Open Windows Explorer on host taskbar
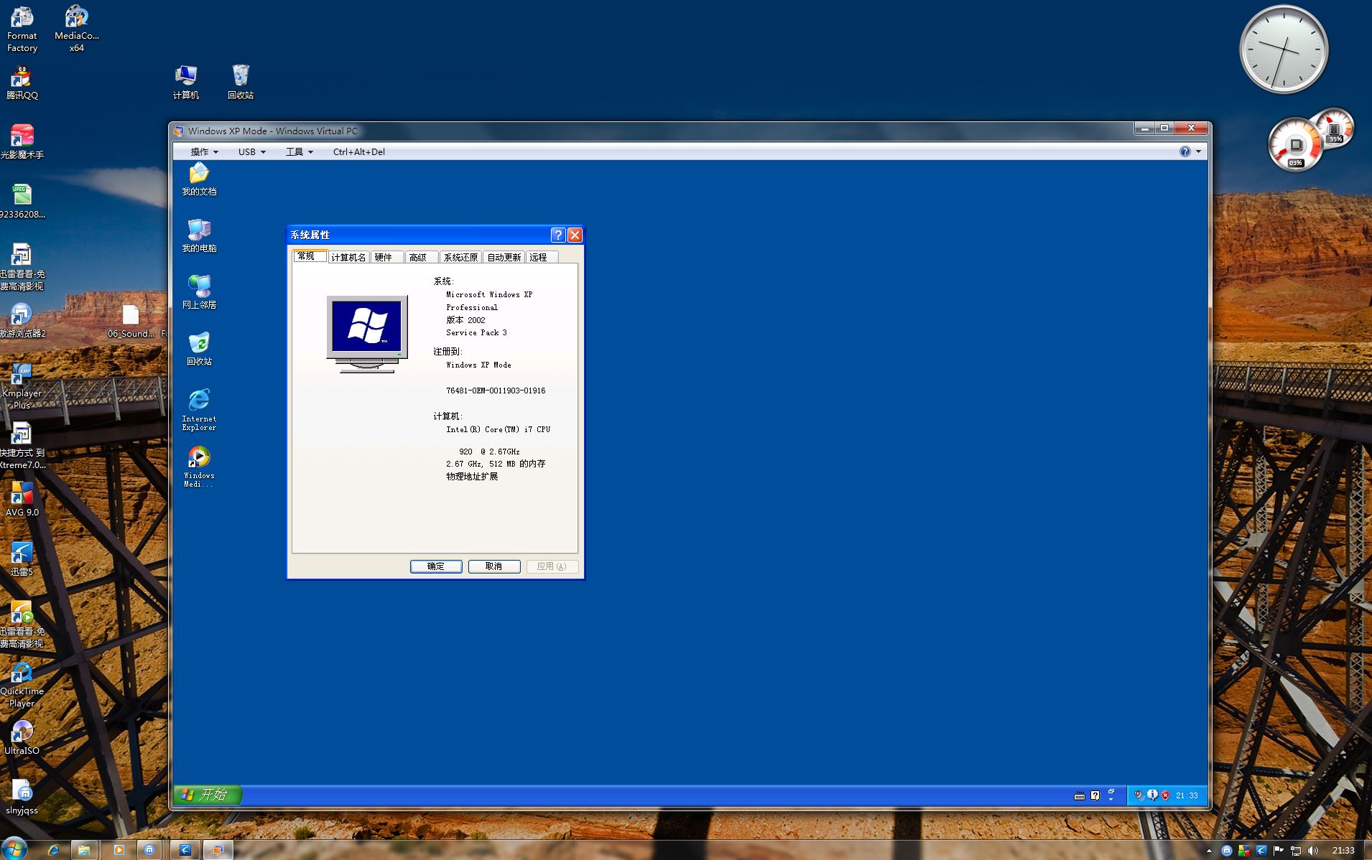The height and width of the screenshot is (860, 1372). point(84,850)
